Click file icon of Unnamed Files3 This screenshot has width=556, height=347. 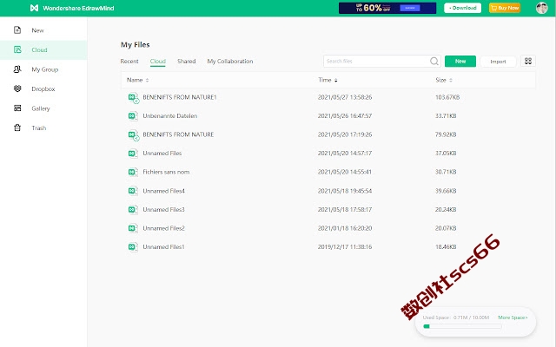pyautogui.click(x=133, y=210)
